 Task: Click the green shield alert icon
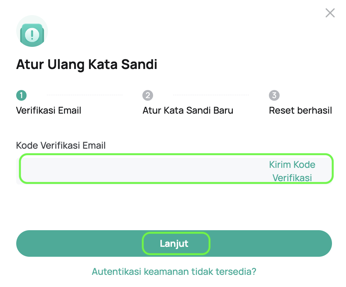click(32, 35)
